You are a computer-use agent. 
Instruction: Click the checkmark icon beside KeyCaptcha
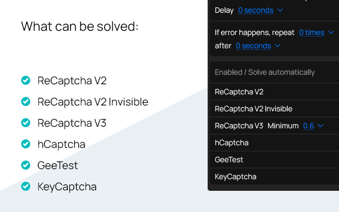[25, 187]
